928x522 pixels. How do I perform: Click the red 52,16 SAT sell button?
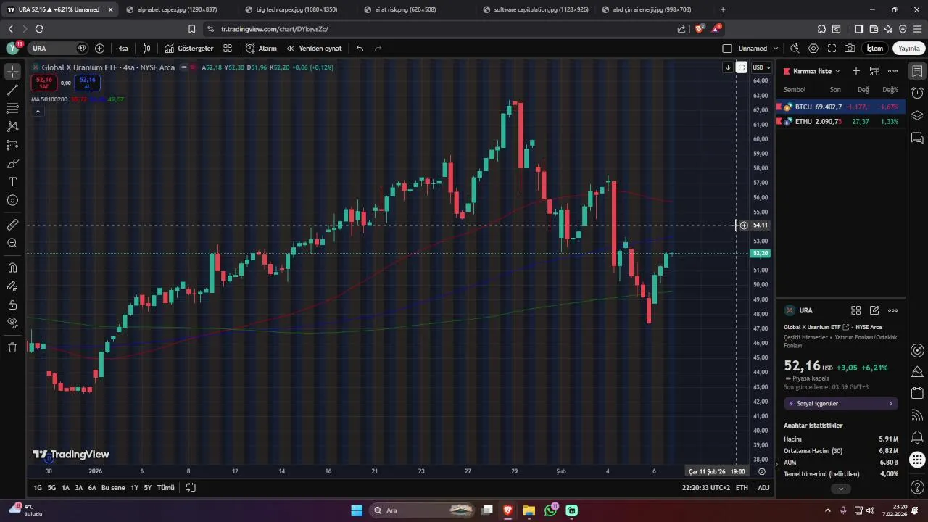pyautogui.click(x=44, y=83)
